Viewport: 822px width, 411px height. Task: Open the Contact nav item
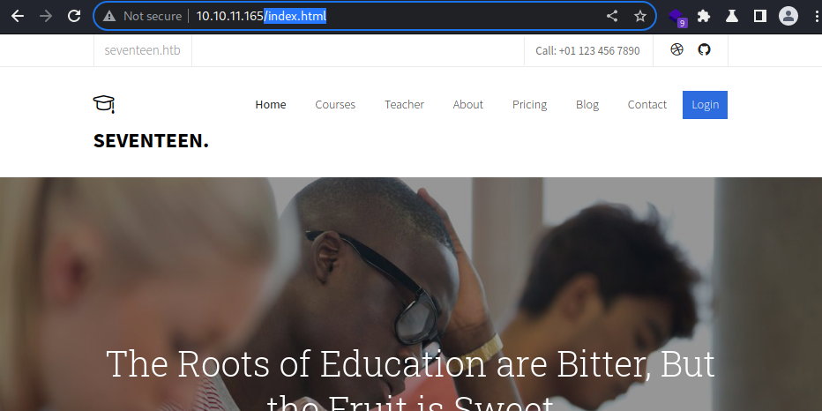click(x=646, y=105)
